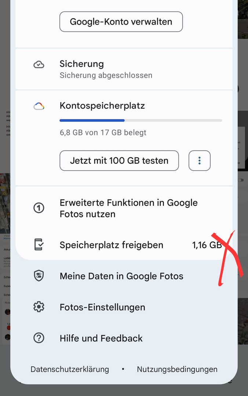Open Fotos-Einstellungen
The height and width of the screenshot is (396, 248).
[102, 307]
